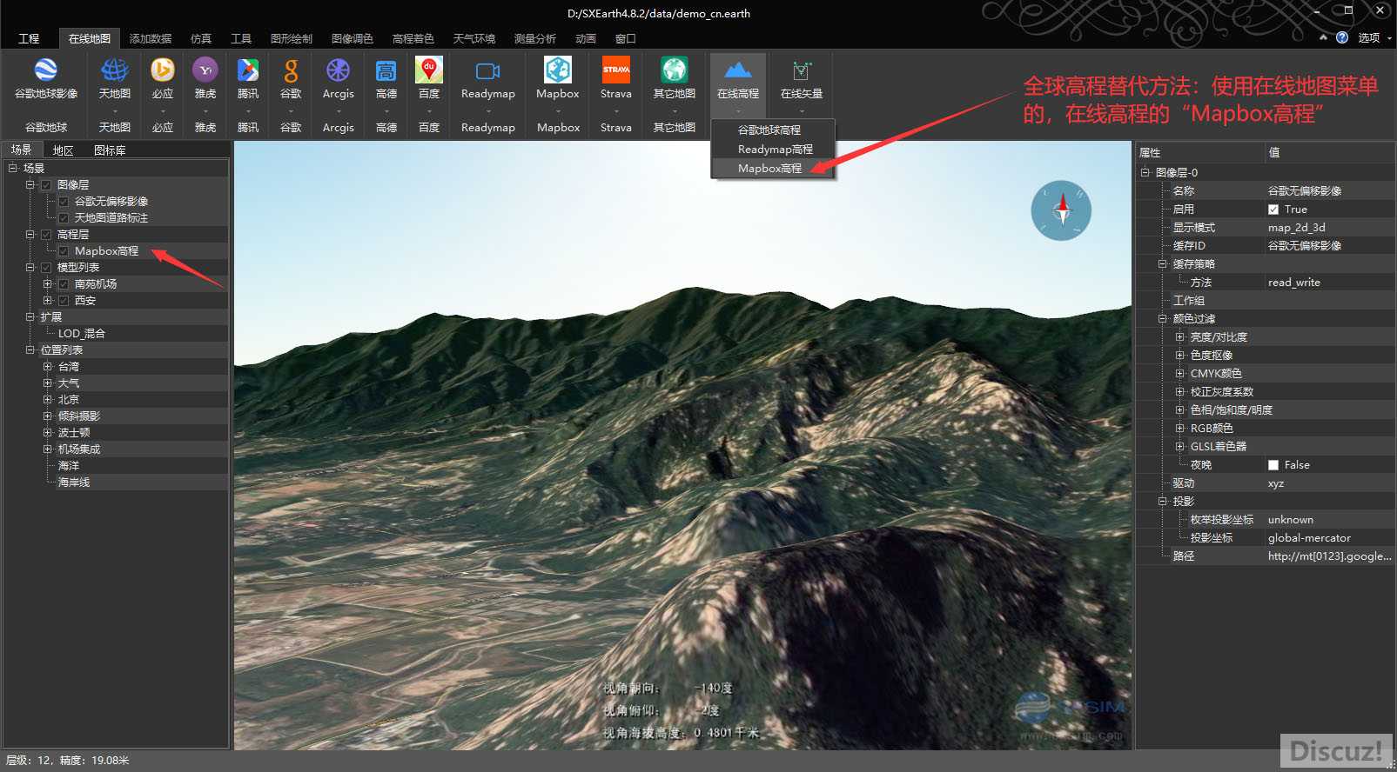Expand the 亮度/对比度 property group
1397x772 pixels.
(1180, 337)
